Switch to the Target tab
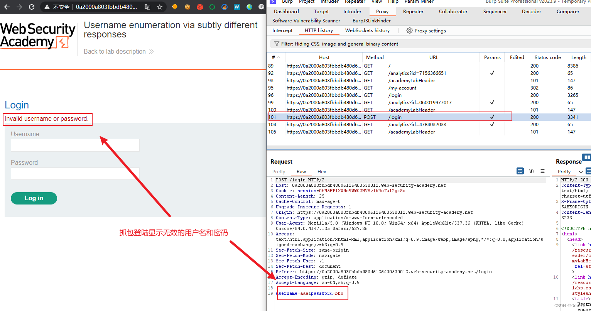The height and width of the screenshot is (311, 591). [321, 12]
